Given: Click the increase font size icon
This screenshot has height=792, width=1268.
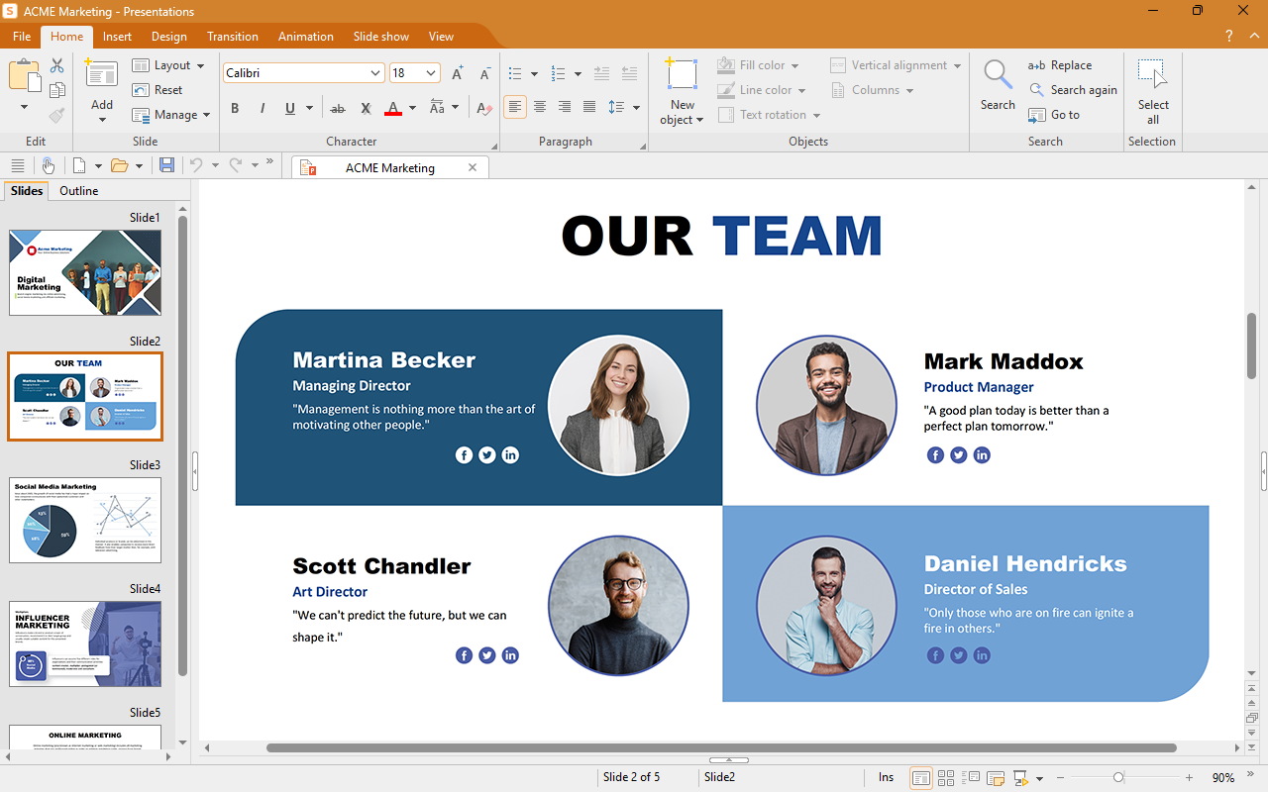Looking at the screenshot, I should pyautogui.click(x=457, y=73).
